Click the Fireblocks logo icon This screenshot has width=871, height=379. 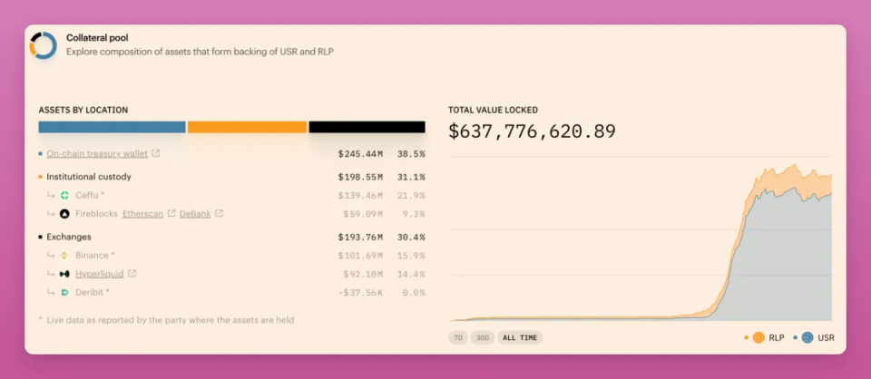(64, 214)
